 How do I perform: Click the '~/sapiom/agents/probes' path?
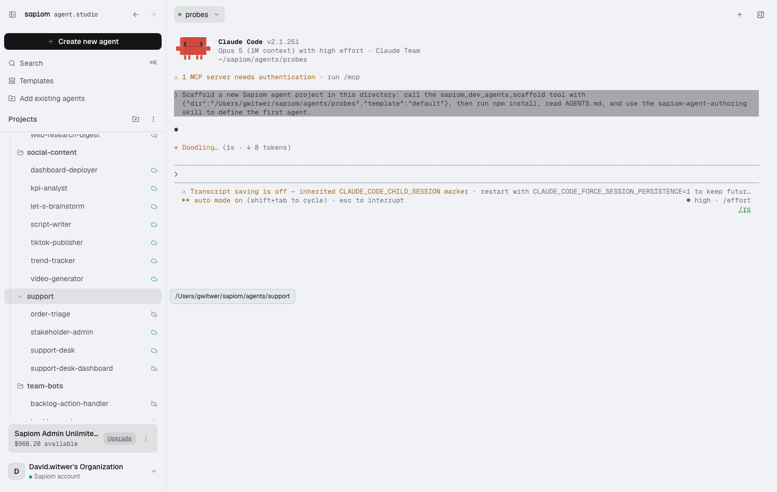(x=263, y=60)
